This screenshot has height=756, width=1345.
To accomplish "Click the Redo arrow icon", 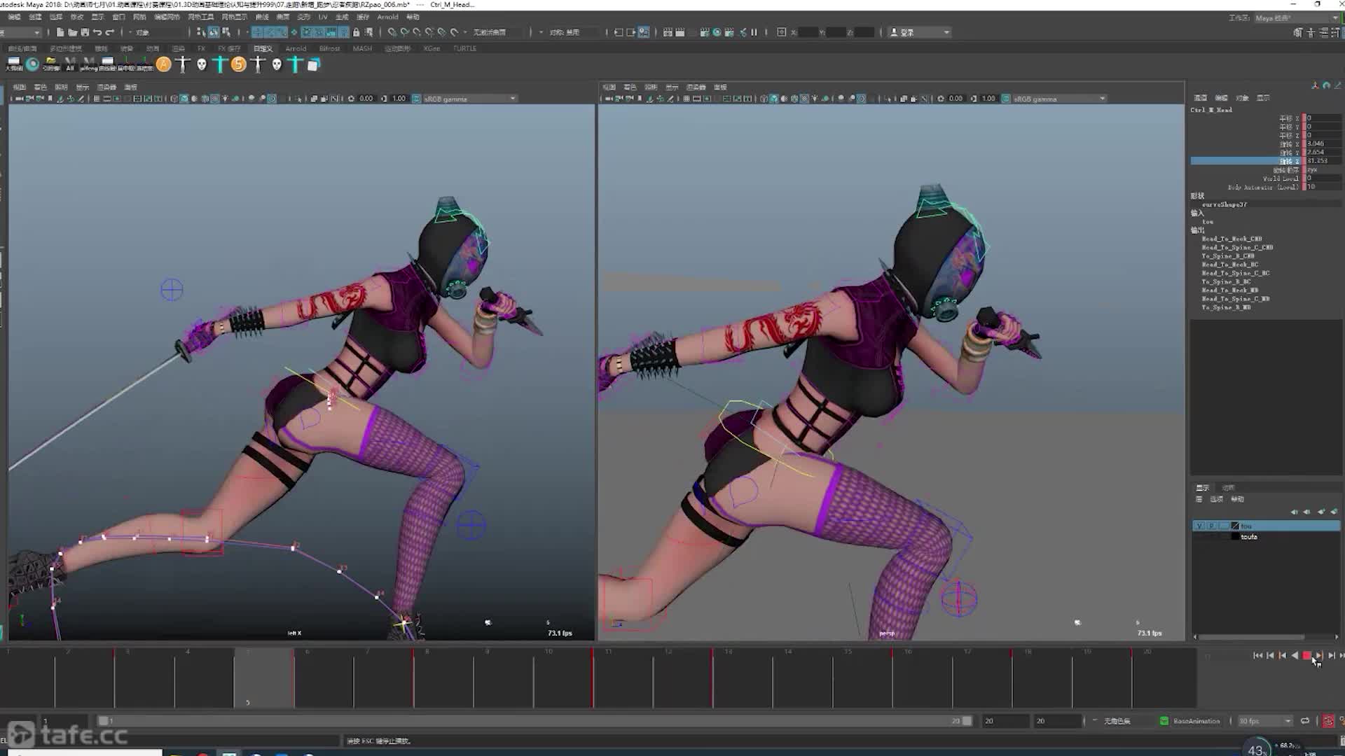I will point(109,32).
